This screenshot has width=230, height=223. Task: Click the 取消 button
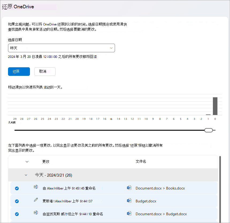45,72
